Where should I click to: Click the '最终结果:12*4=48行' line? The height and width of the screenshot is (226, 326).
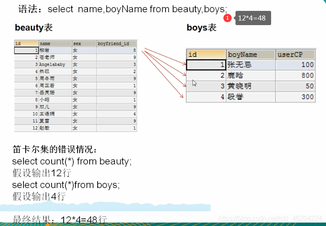pos(60,219)
